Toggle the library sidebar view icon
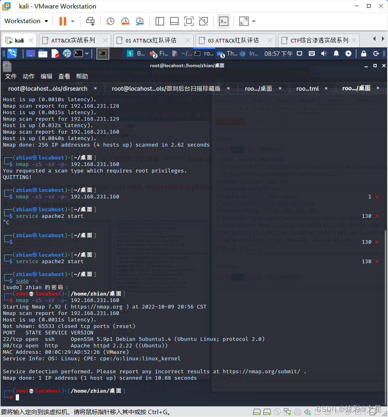 [160, 21]
